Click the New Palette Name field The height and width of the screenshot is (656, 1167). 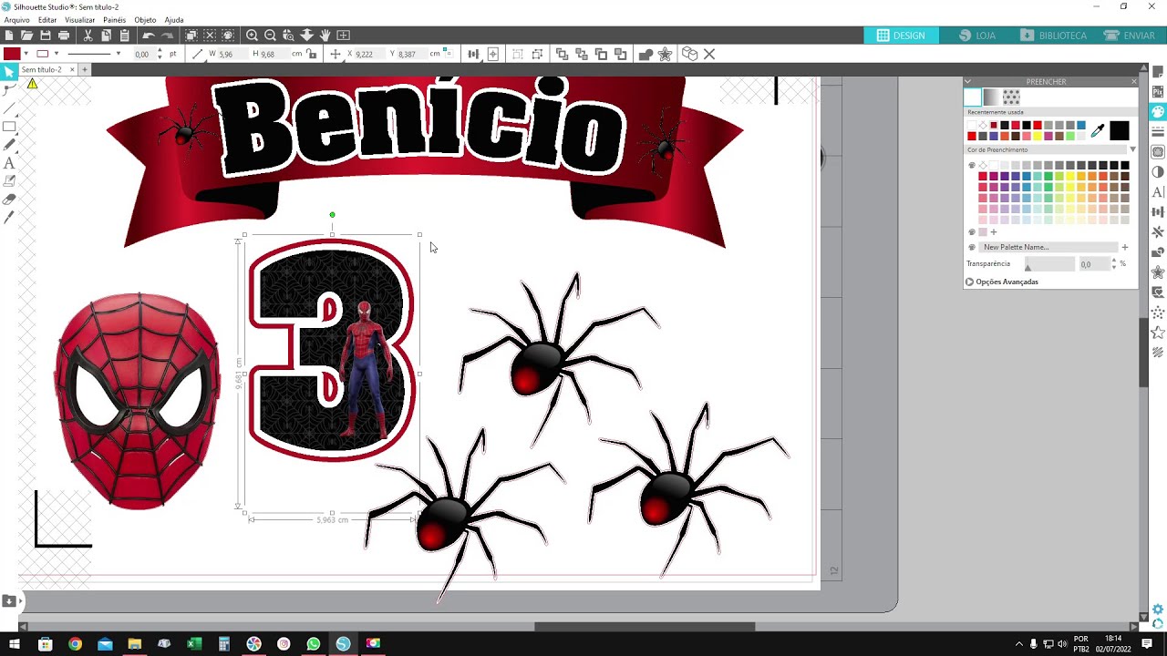pyautogui.click(x=1049, y=247)
